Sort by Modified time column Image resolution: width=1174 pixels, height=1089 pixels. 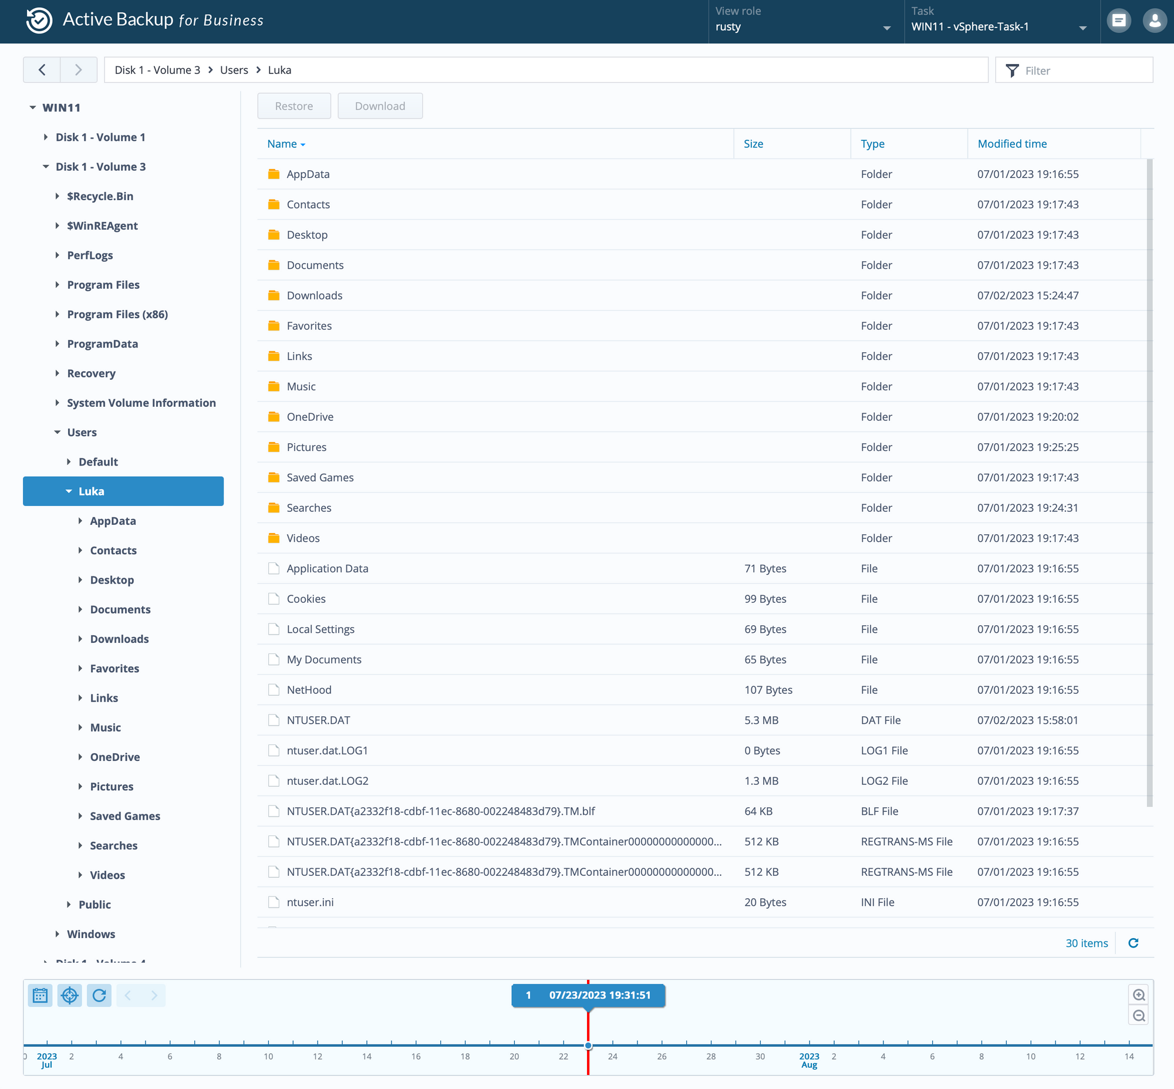point(1054,144)
